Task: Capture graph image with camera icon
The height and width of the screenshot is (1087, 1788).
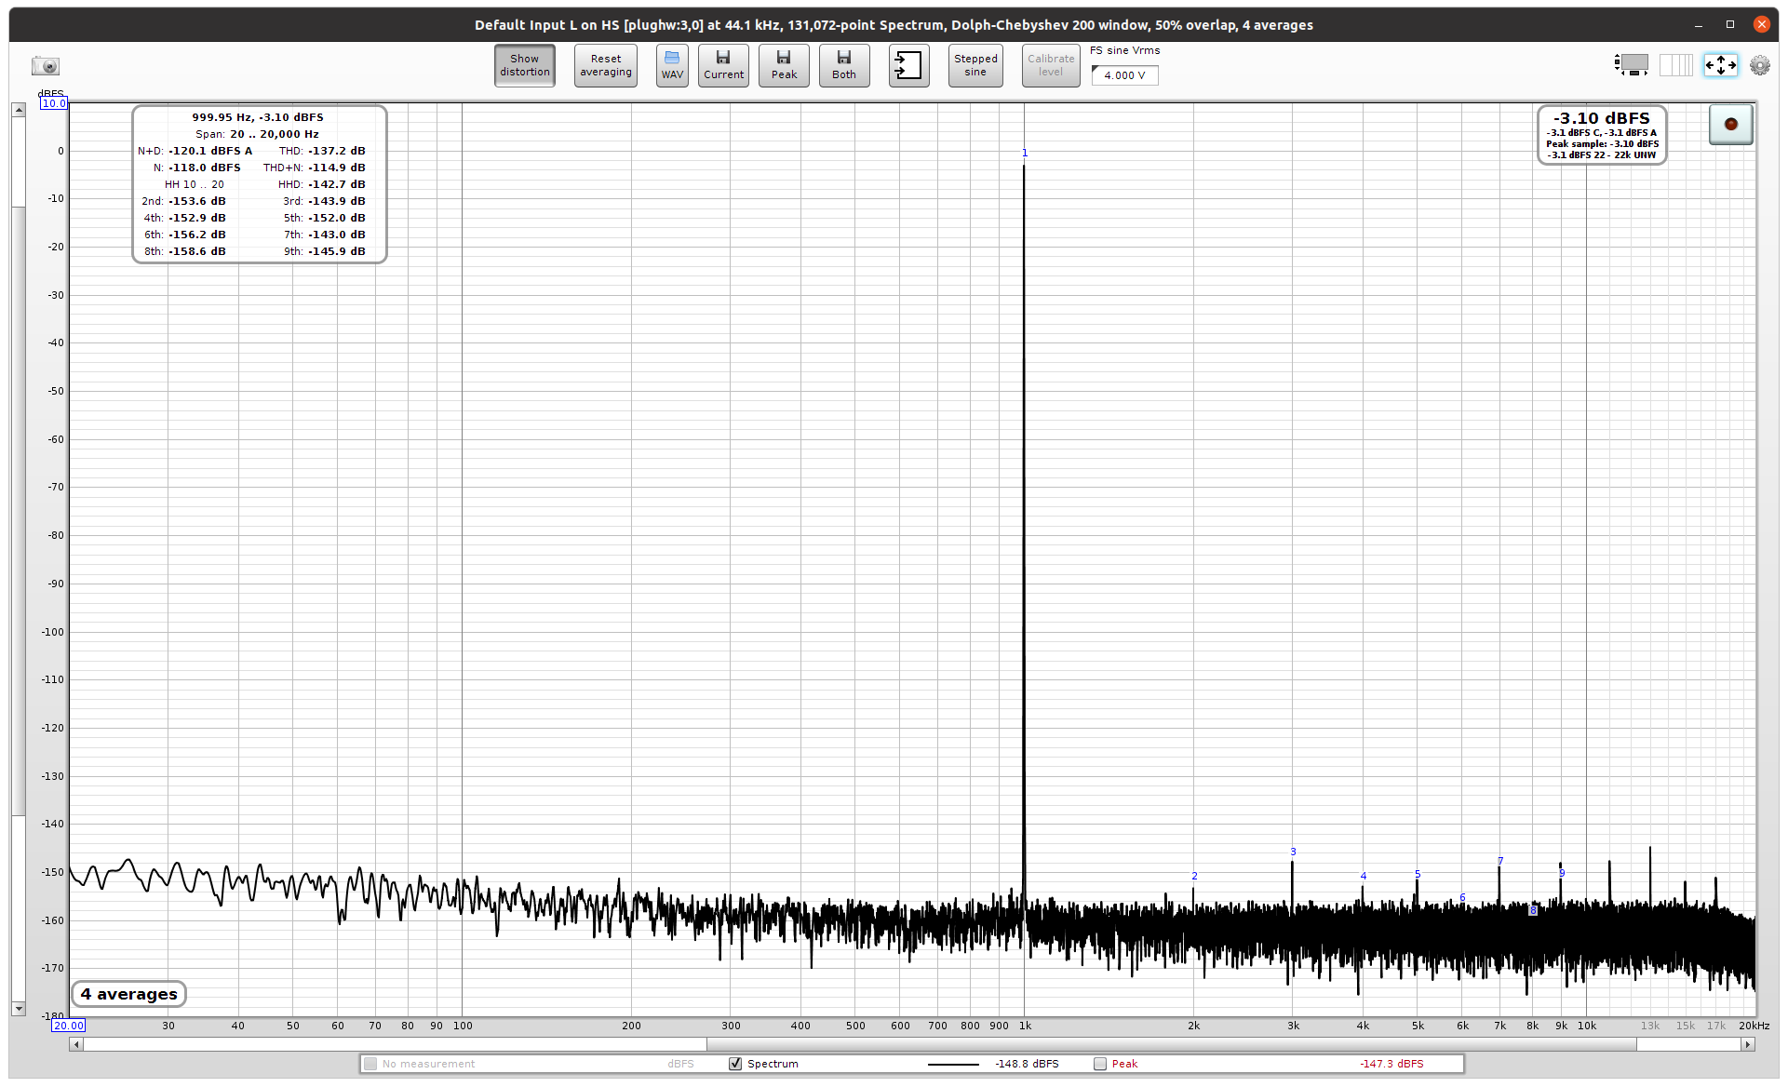Action: click(x=46, y=66)
